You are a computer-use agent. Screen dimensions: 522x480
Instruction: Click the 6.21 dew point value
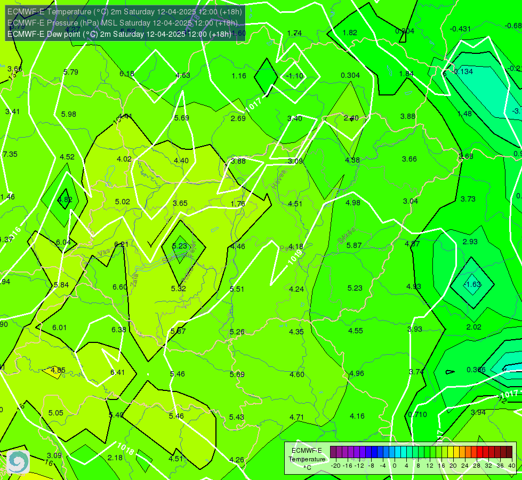[121, 244]
